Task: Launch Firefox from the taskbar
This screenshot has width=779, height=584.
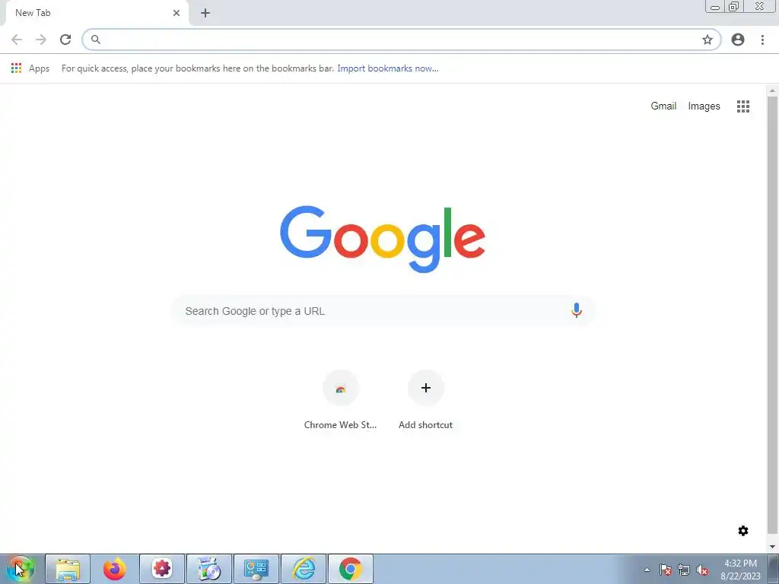Action: point(115,569)
